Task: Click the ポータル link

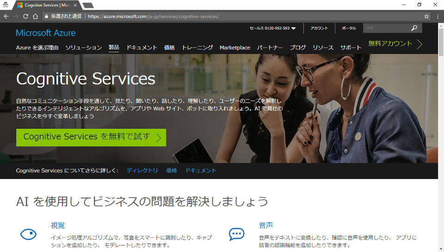Action: tap(349, 28)
